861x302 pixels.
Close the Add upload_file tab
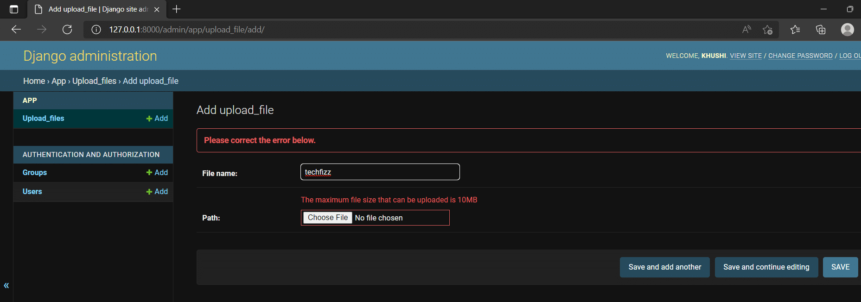157,9
